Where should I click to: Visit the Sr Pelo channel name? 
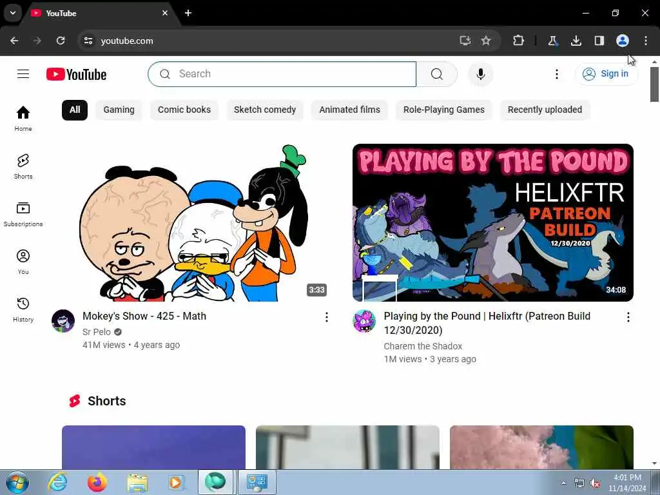coord(97,332)
